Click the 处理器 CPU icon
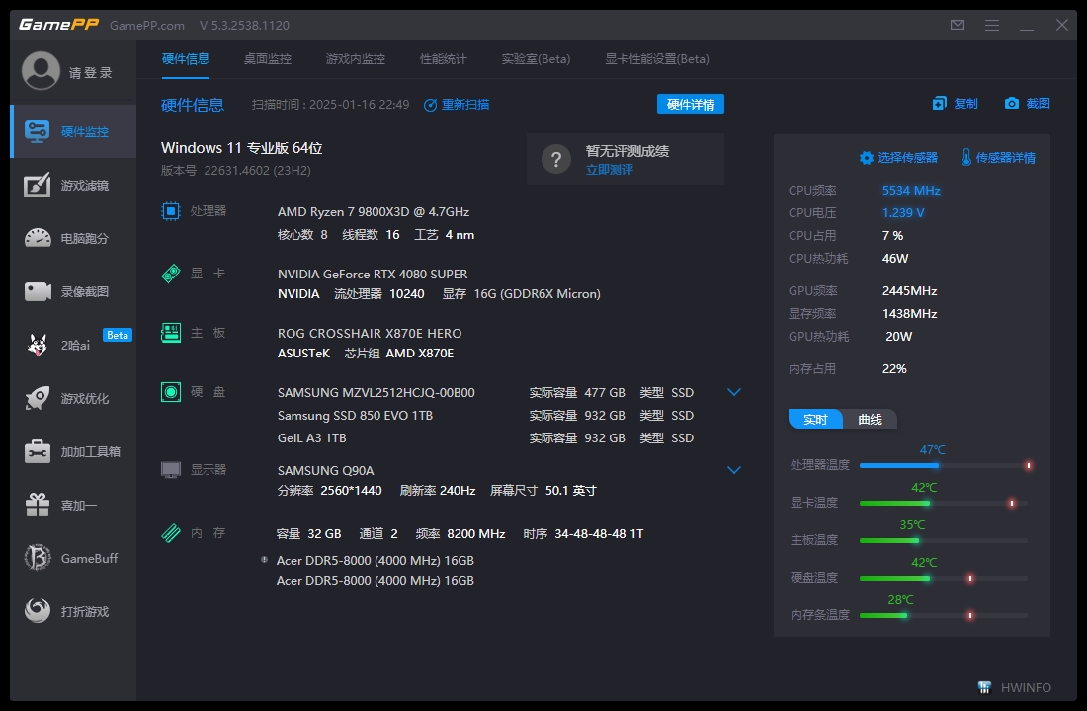Viewport: 1087px width, 711px height. coord(171,210)
